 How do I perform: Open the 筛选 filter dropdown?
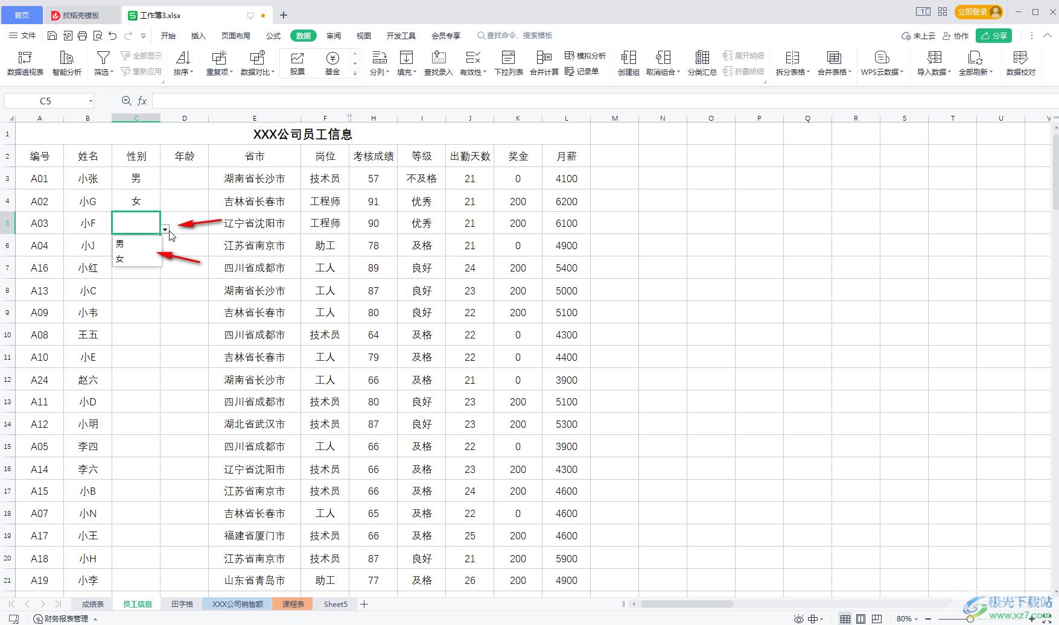click(103, 63)
